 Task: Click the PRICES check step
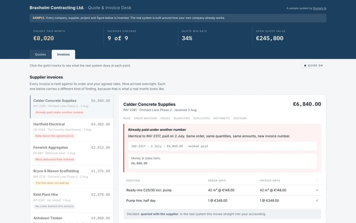(165, 118)
